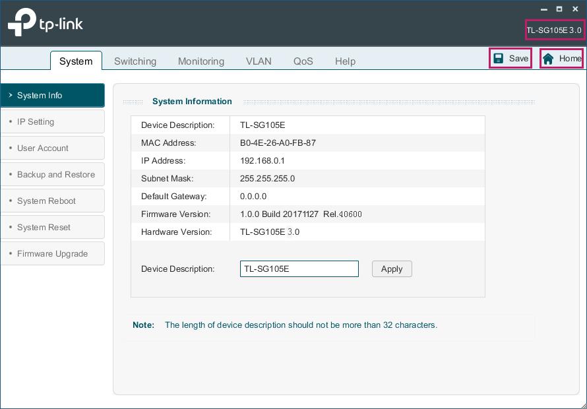Click the IP Address label
This screenshot has height=409, width=587.
pyautogui.click(x=163, y=161)
